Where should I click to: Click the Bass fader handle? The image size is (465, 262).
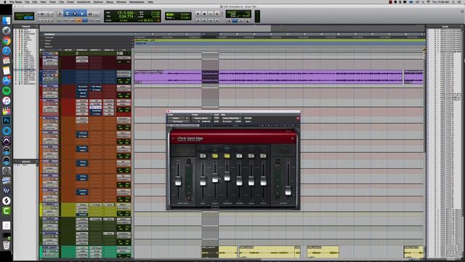tap(203, 181)
